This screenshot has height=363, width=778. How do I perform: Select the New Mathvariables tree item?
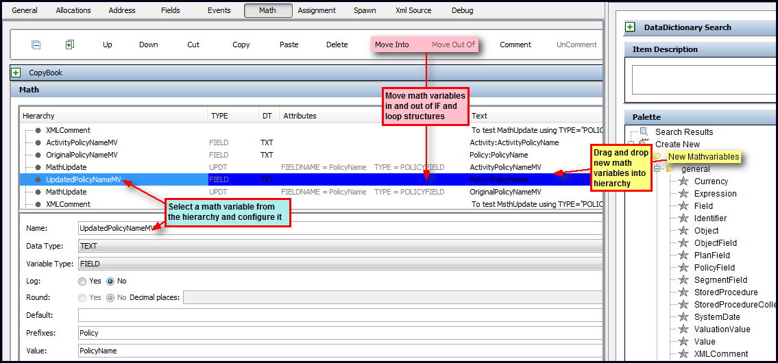pos(703,157)
